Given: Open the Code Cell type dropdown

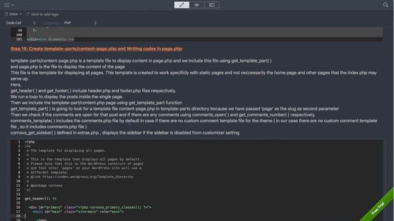Looking at the screenshot, I should (20, 23).
